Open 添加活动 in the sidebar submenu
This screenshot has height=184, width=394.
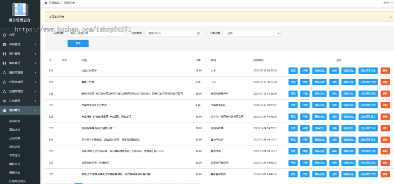point(15,130)
